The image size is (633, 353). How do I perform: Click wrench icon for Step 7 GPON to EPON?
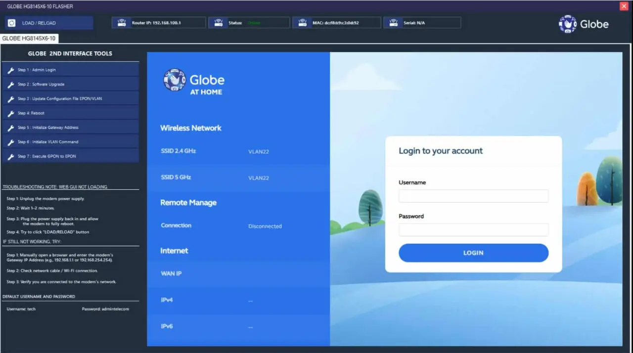[11, 156]
